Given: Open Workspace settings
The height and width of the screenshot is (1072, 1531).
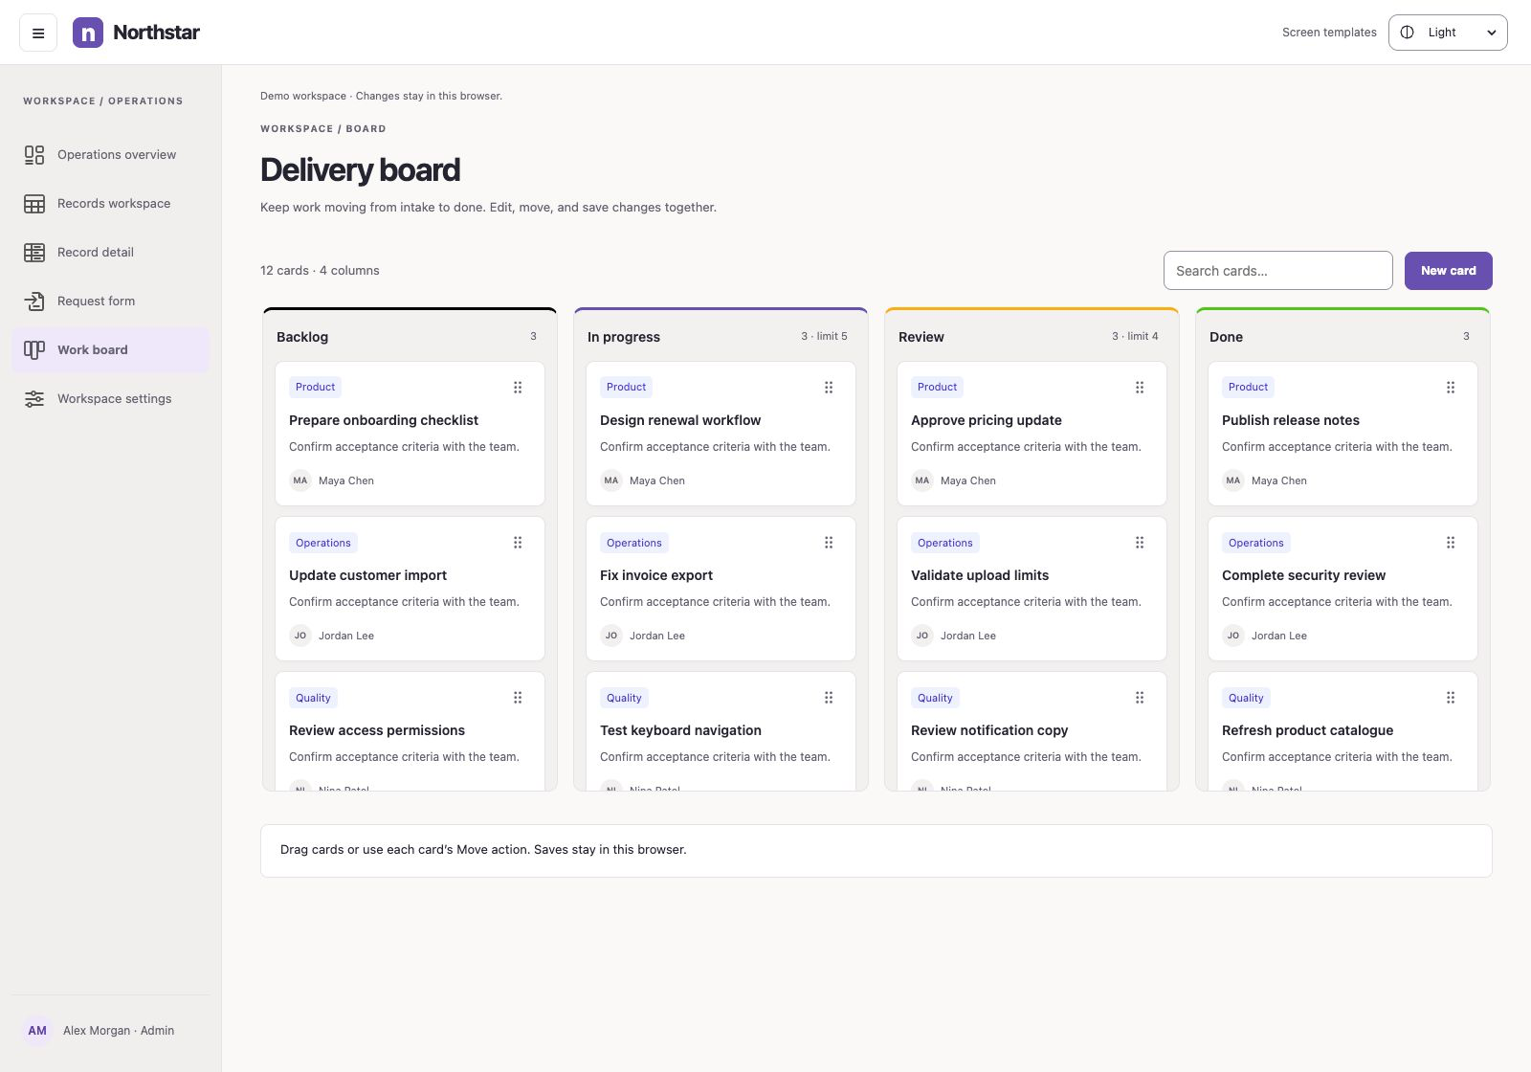Looking at the screenshot, I should point(111,399).
